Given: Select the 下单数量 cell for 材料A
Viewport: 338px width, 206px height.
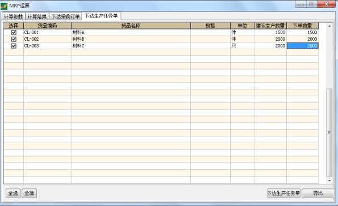Looking at the screenshot, I should click(302, 32).
